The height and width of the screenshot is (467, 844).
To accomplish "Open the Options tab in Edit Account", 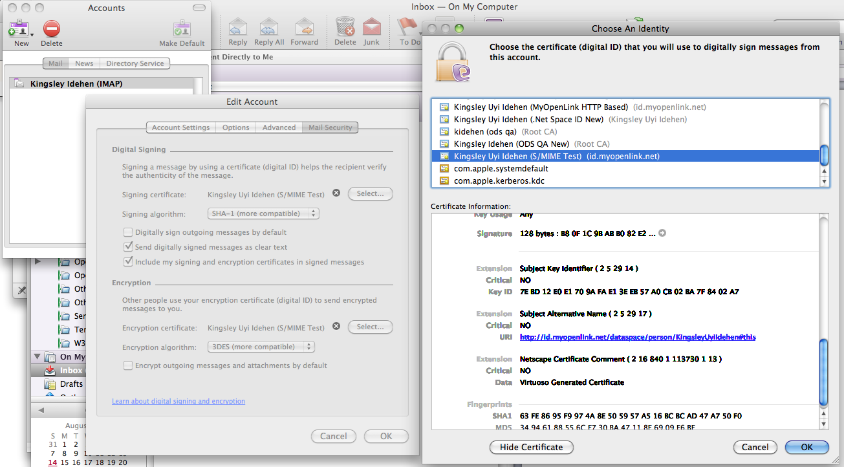I will point(236,127).
